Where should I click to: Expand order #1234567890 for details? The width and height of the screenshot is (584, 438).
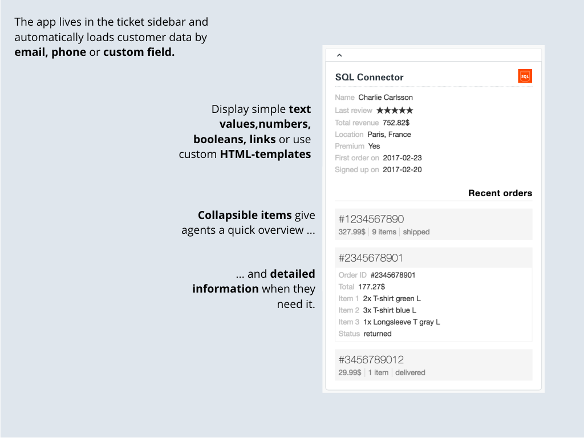[371, 219]
